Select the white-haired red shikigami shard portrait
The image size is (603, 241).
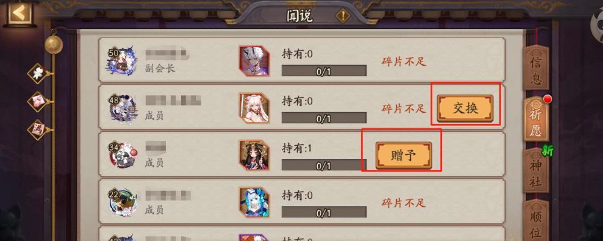click(x=254, y=61)
